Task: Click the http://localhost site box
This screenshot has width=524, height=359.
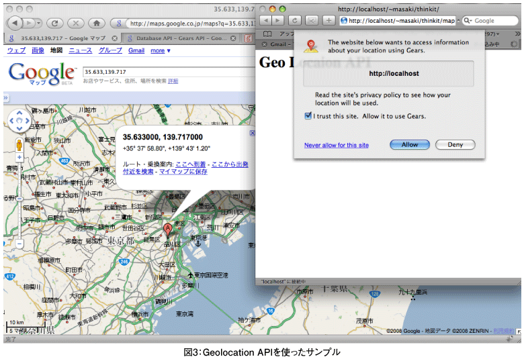Action: pyautogui.click(x=388, y=73)
